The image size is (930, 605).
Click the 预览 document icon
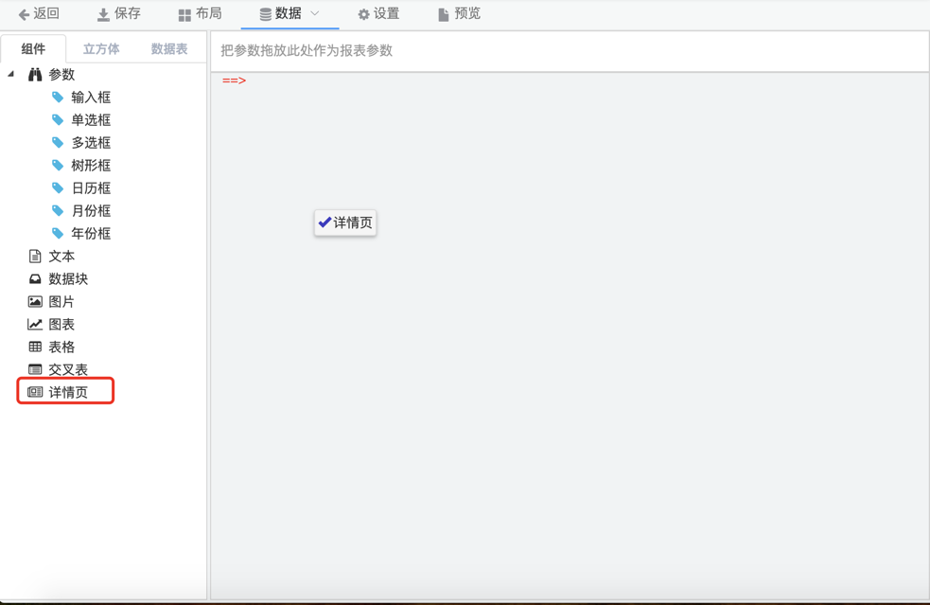[443, 15]
